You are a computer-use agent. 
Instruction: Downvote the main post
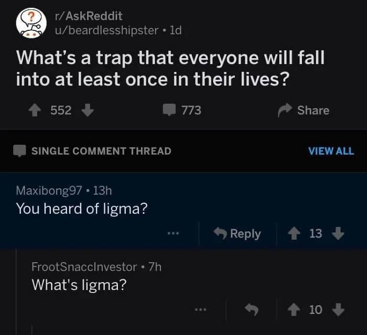(88, 110)
